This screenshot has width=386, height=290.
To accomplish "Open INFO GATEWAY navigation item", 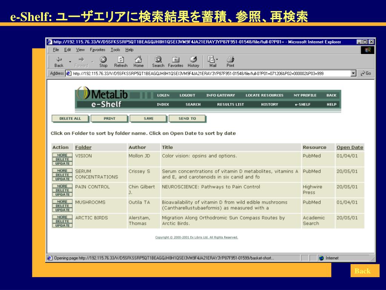I will pos(221,95).
